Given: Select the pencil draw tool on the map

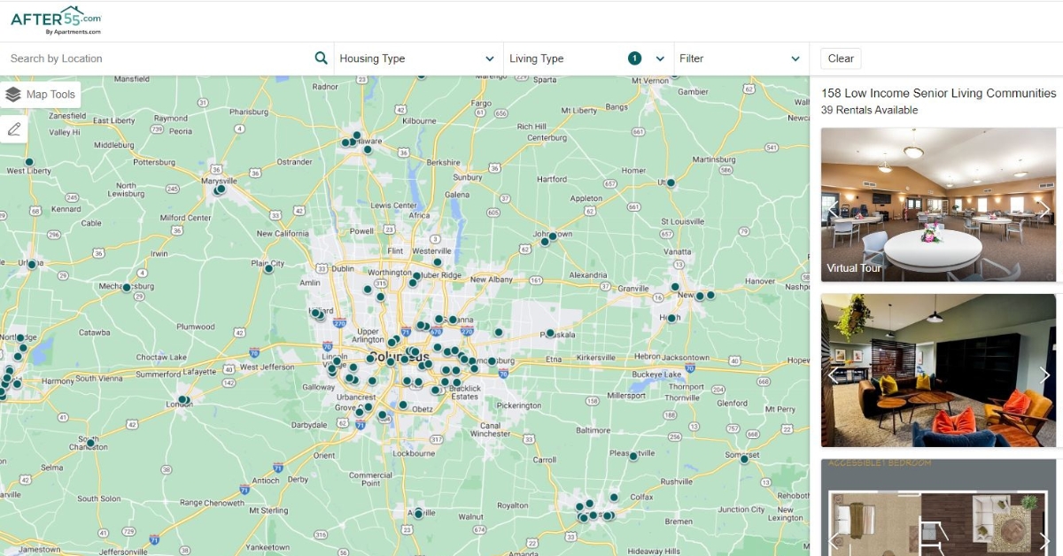Looking at the screenshot, I should [14, 129].
